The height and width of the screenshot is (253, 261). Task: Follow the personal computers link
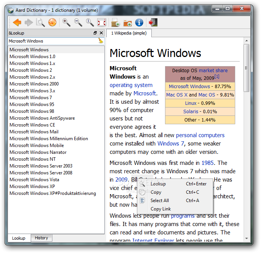(x=200, y=135)
